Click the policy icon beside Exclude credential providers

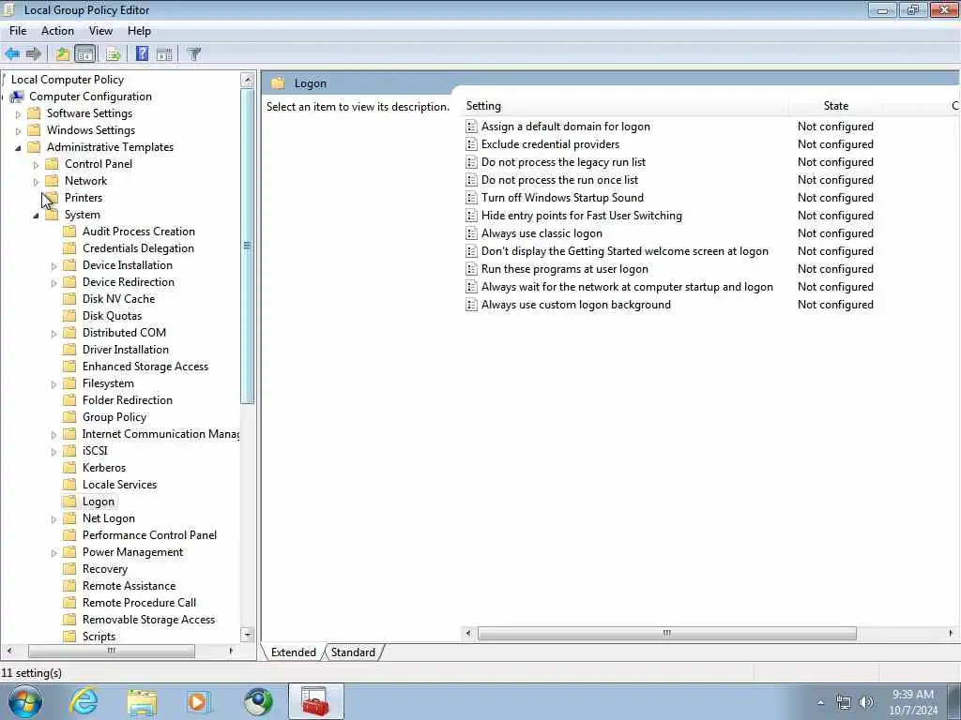pos(471,144)
